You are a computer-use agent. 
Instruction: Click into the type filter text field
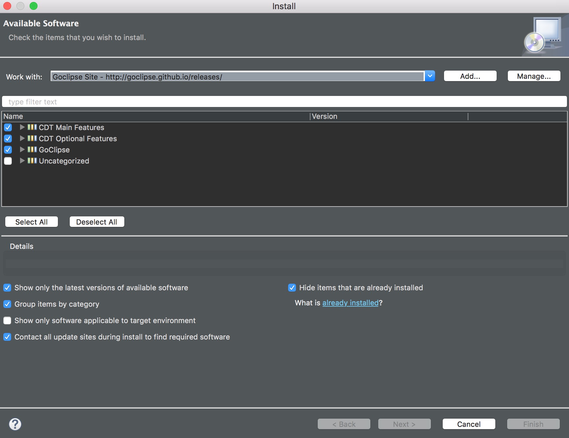point(284,102)
